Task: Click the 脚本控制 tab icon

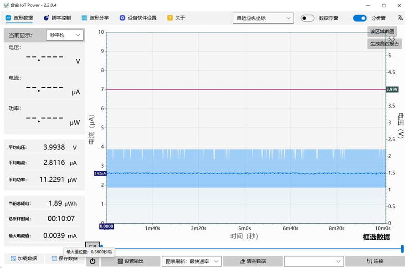Action: click(46, 18)
